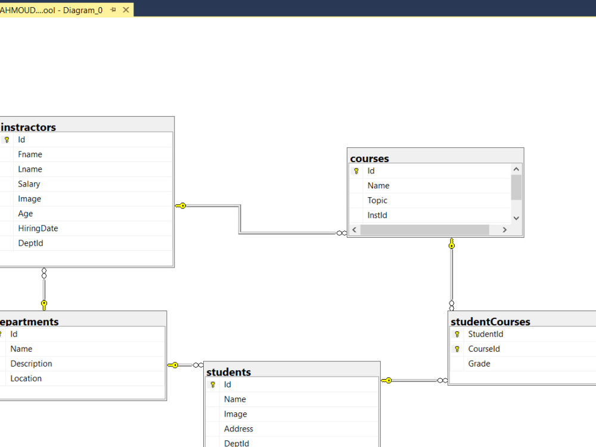Select the Address column in students
This screenshot has width=596, height=447.
tap(292, 429)
